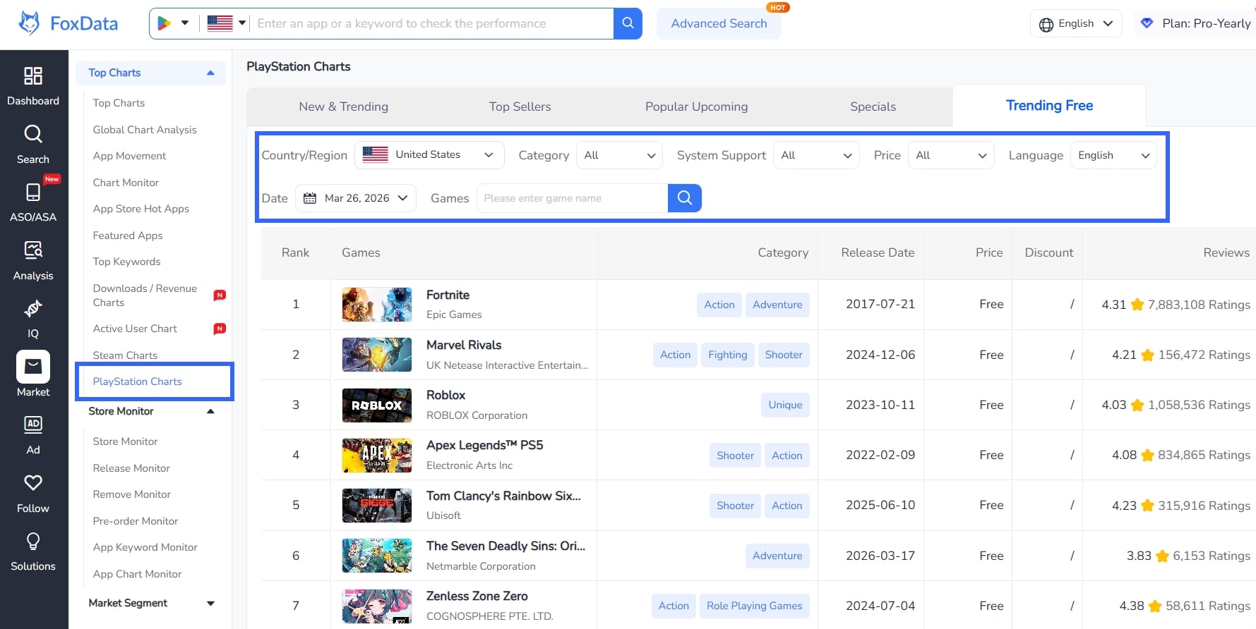Click the Tom Clancy's Rainbow Six thumbnail
Viewport: 1256px width, 629px height.
(376, 506)
